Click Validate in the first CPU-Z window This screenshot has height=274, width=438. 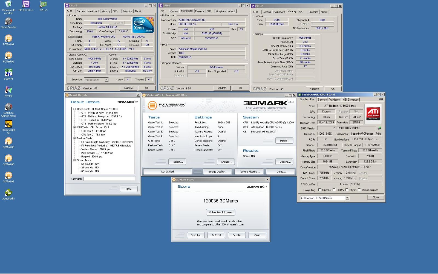128,88
